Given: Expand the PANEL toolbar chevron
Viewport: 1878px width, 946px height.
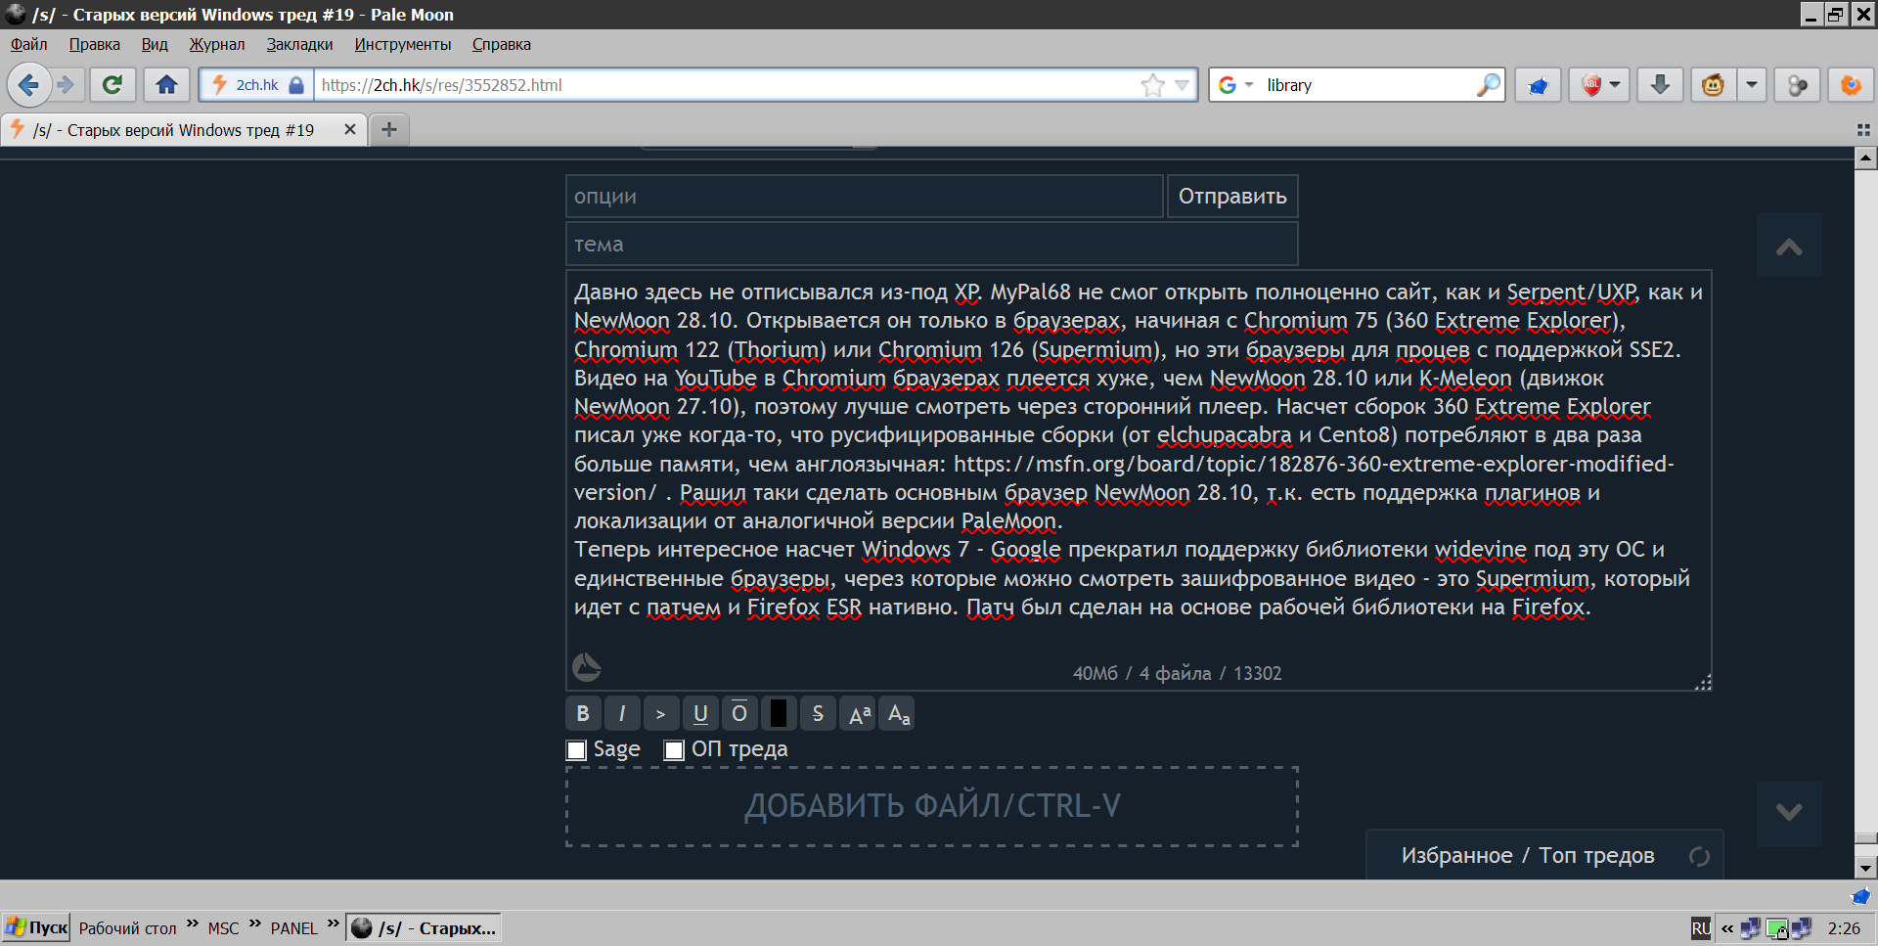Looking at the screenshot, I should point(333,923).
